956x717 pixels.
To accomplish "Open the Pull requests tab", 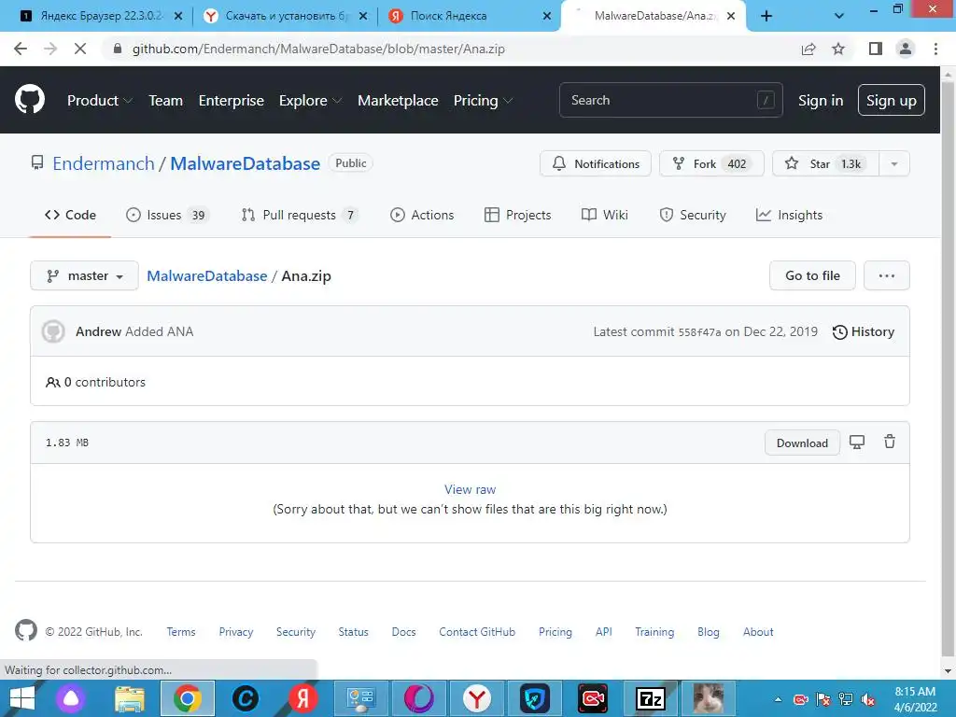I will coord(300,215).
